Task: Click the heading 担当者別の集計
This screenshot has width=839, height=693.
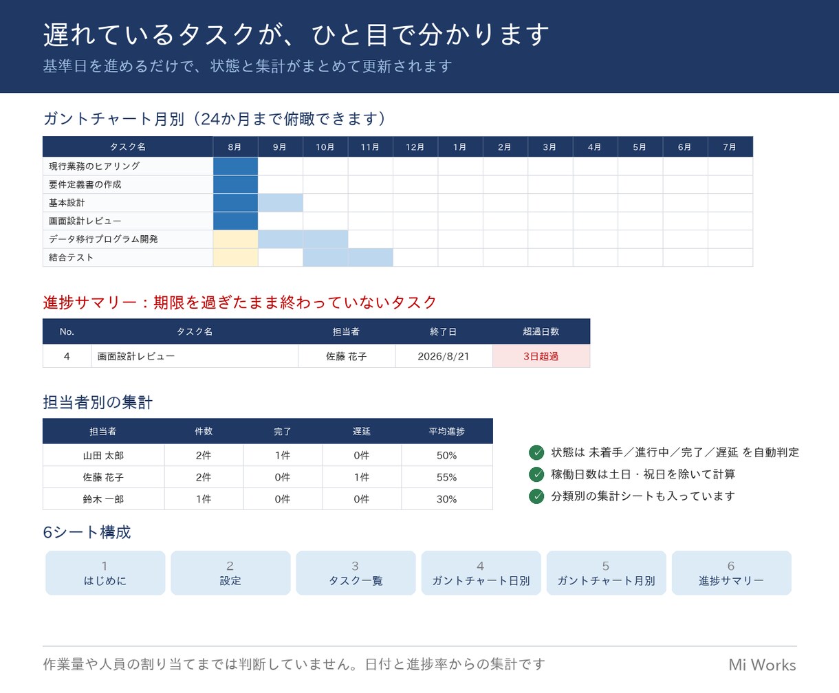Action: click(98, 402)
